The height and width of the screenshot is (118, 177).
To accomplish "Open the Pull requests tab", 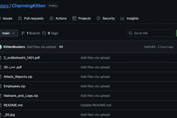I will pos(34,18).
